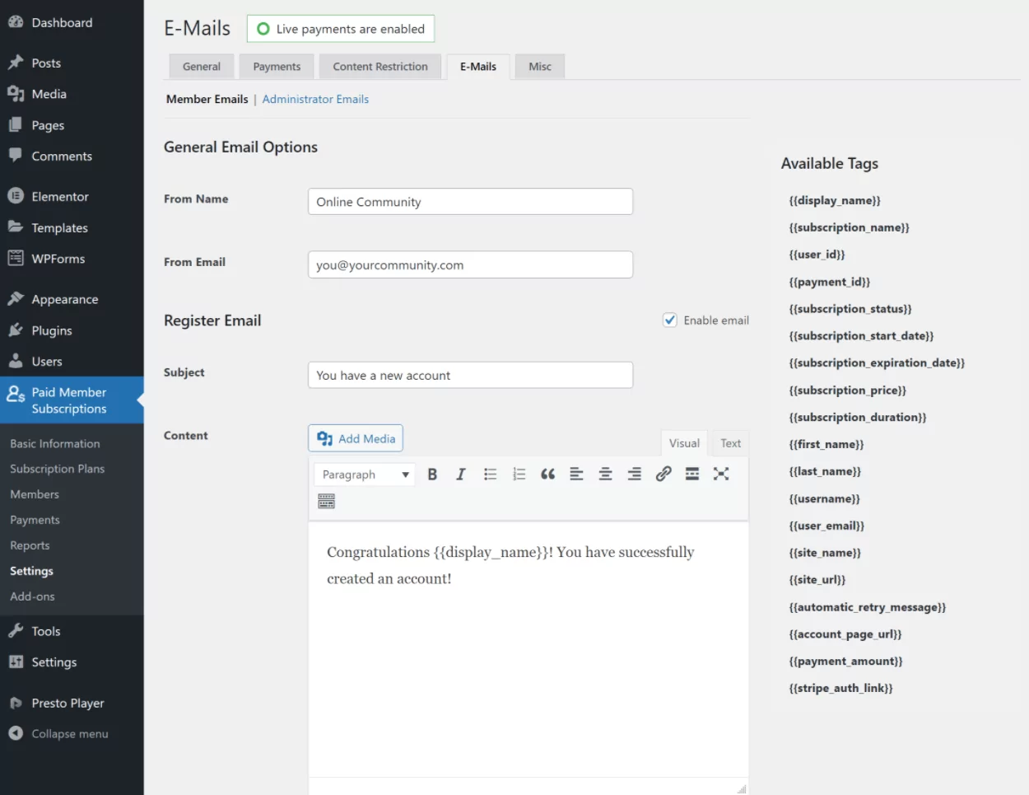Select the E-Mails tab

[x=478, y=67]
